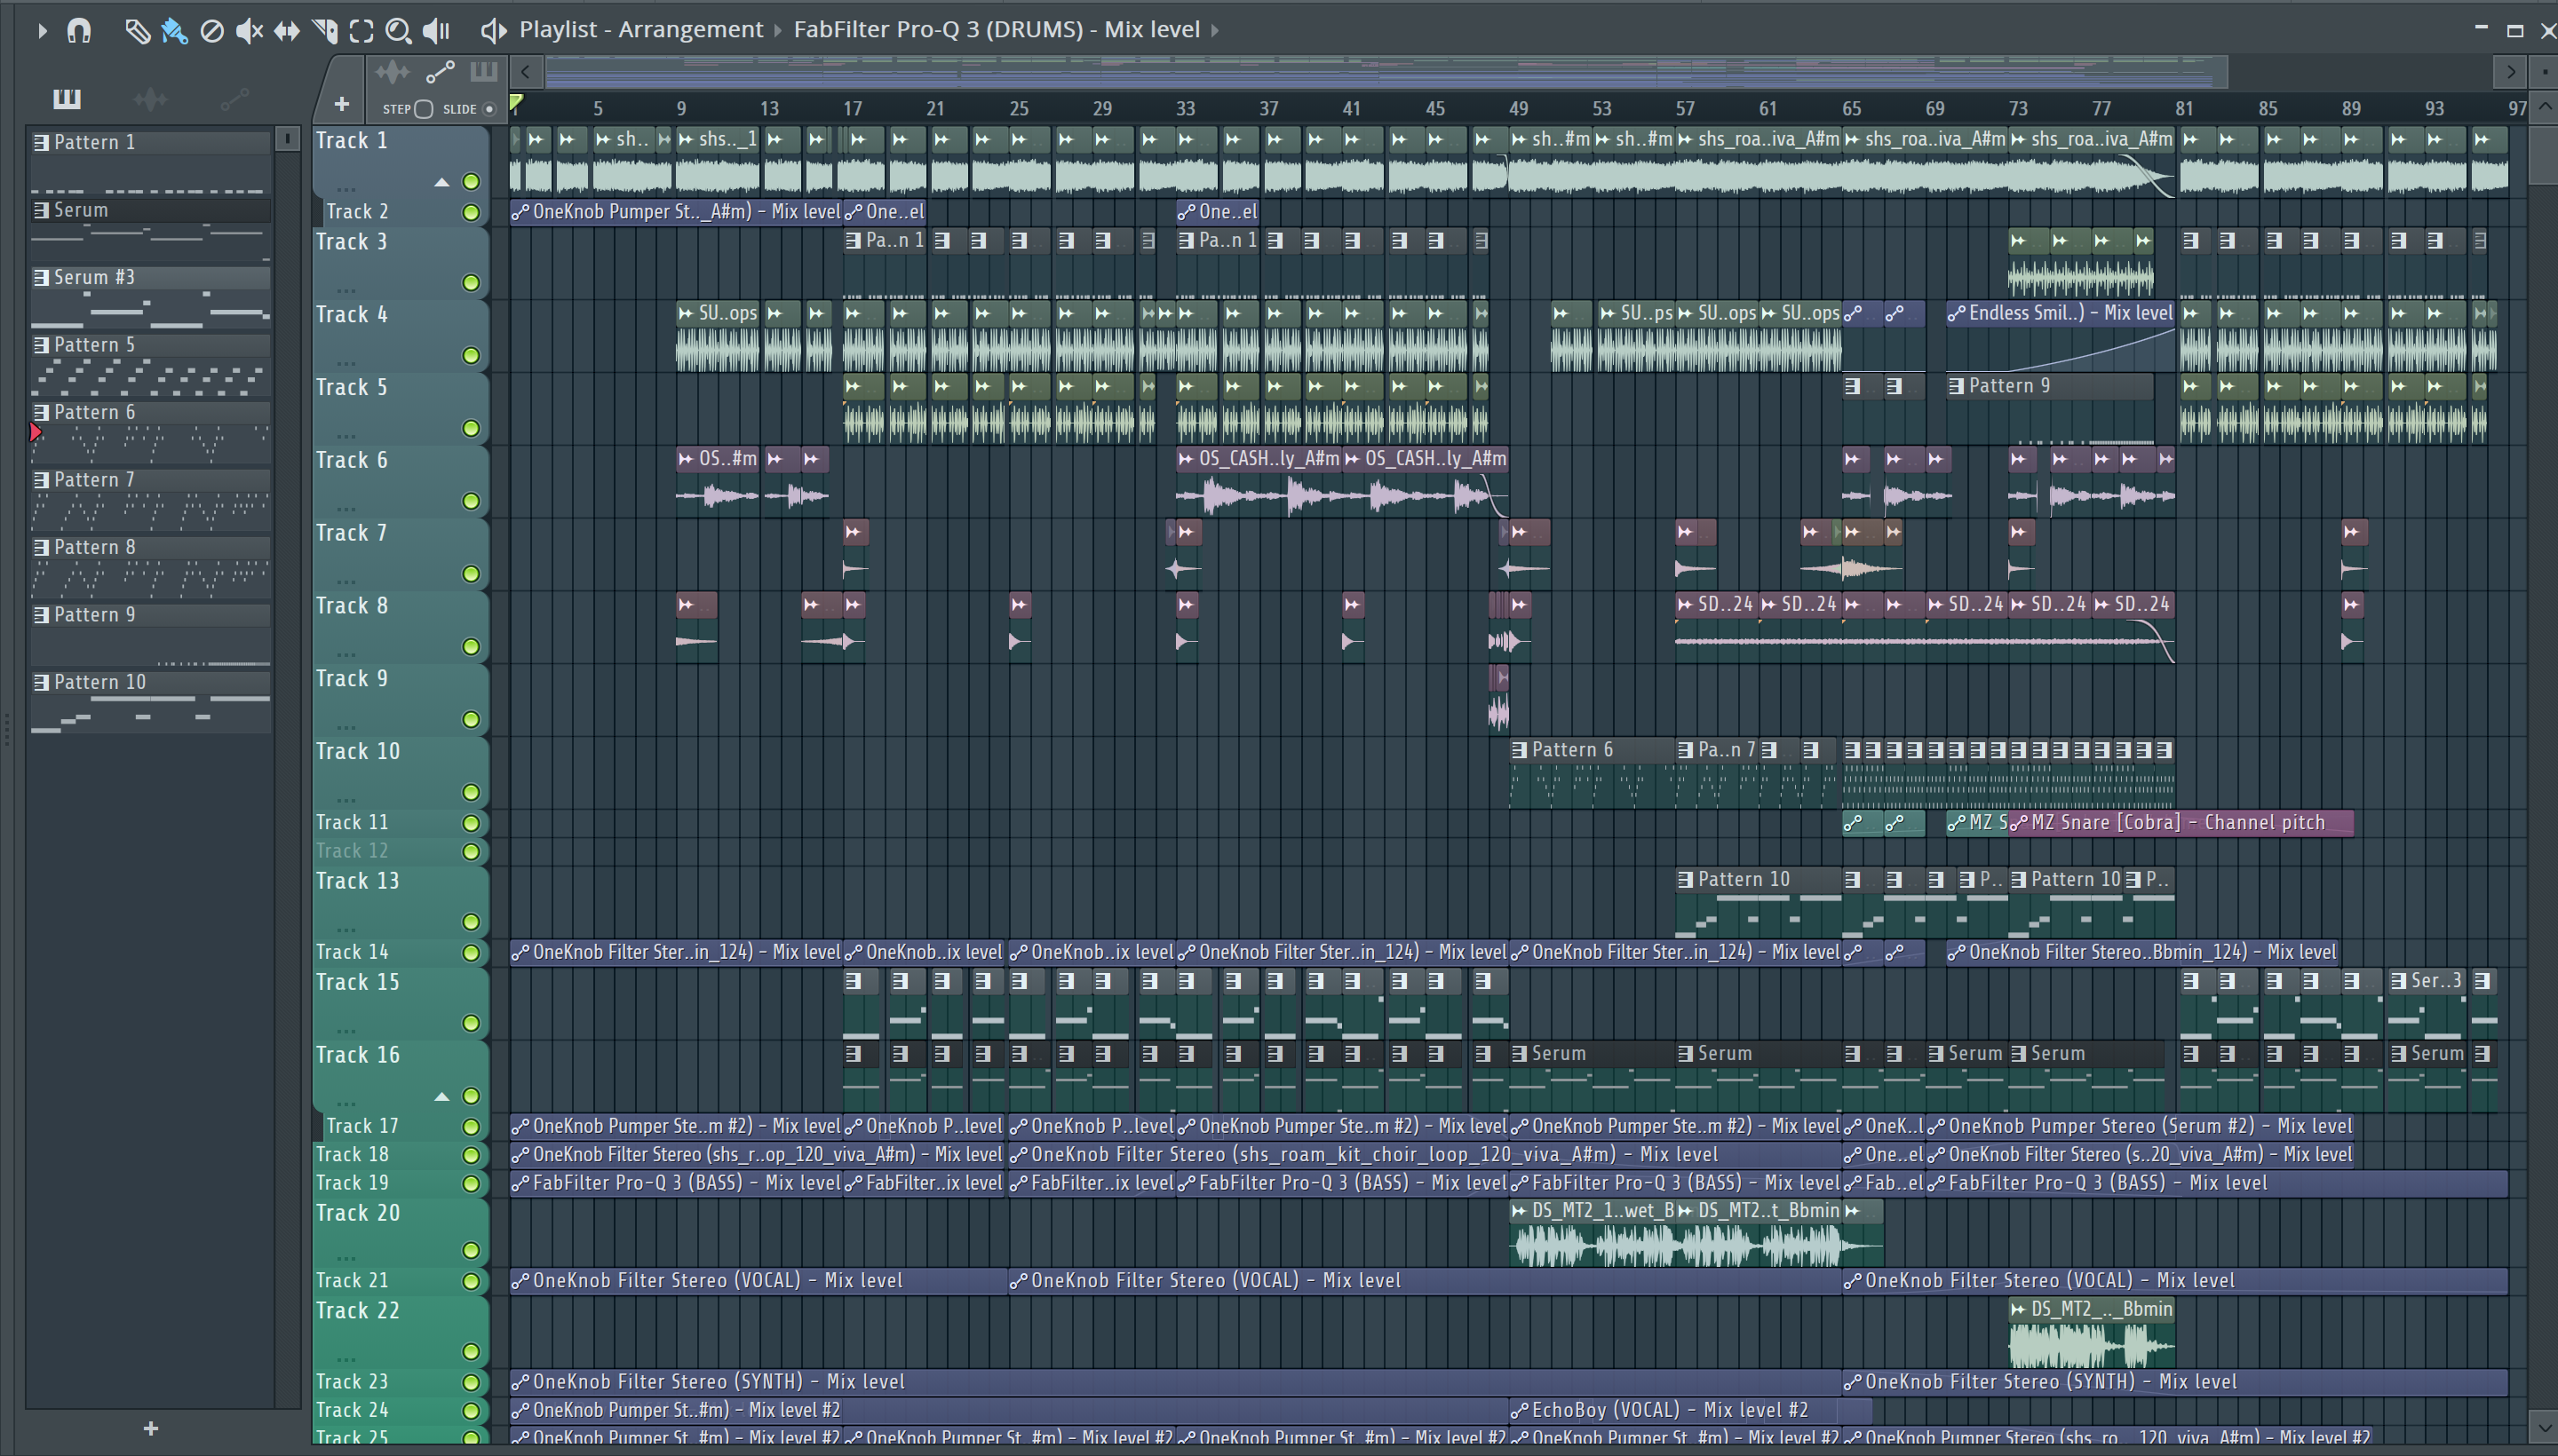Viewport: 2558px width, 1456px height.
Task: Show audio clips in picker panel
Action: coord(150,98)
